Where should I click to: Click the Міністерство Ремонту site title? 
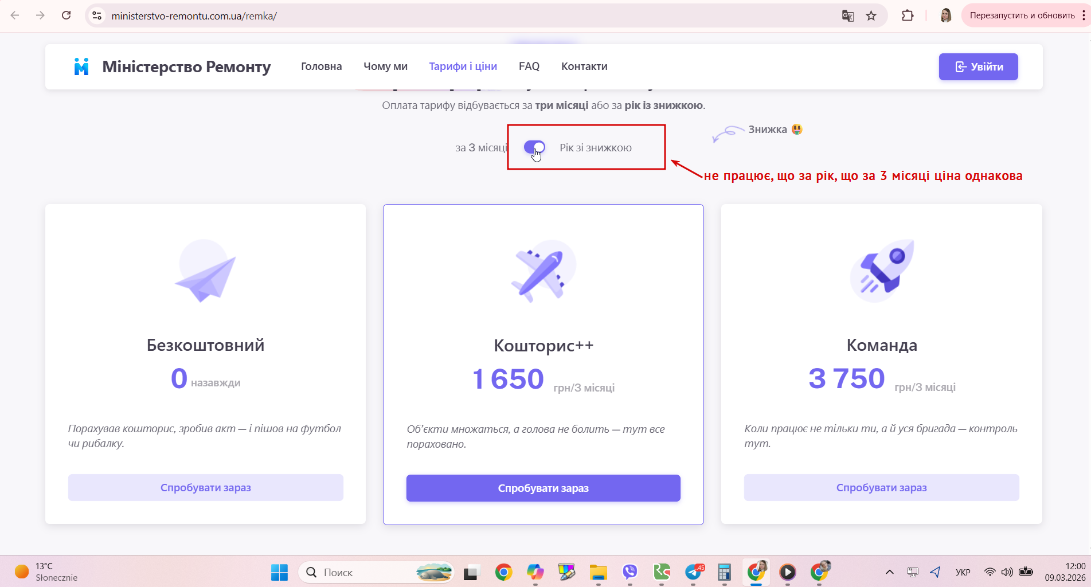tap(186, 66)
